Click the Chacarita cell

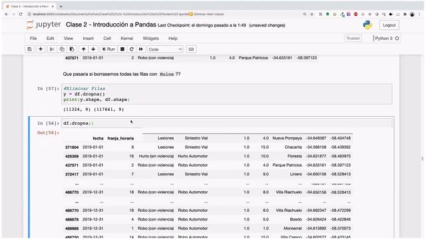click(x=293, y=147)
